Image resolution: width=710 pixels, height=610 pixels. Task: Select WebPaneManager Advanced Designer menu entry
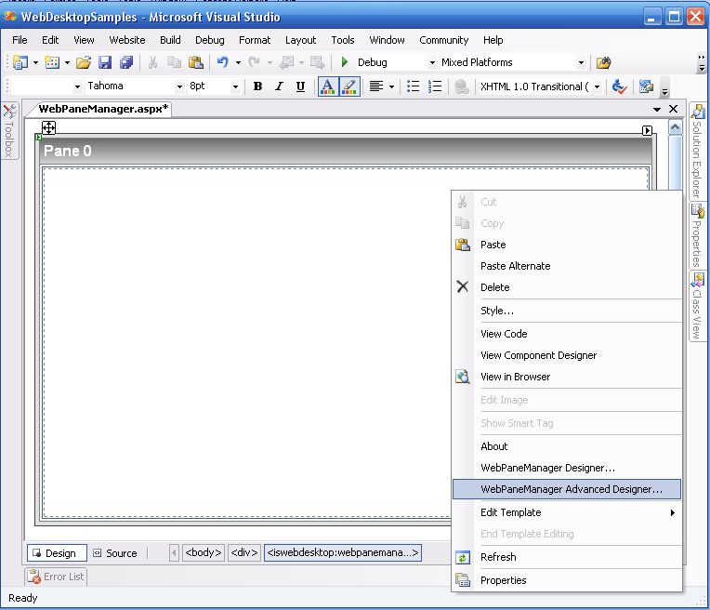571,489
